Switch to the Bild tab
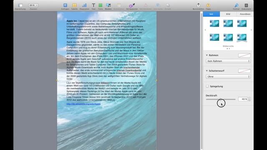 coord(228,14)
